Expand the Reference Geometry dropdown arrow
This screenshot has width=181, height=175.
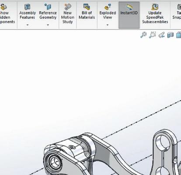48,25
